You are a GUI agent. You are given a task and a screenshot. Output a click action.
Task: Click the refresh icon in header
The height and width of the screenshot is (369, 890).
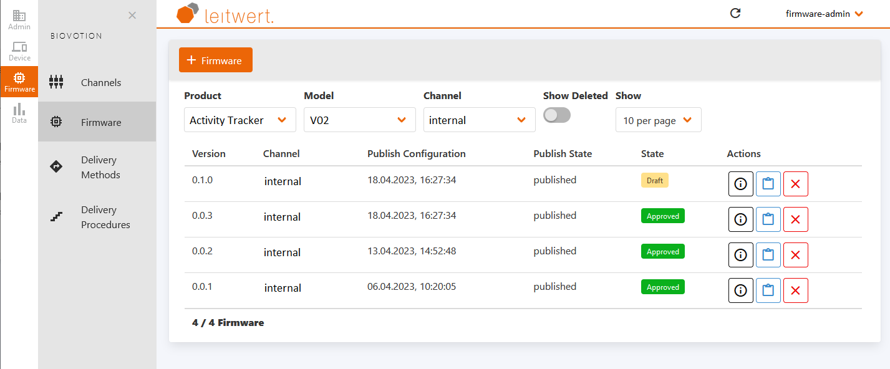tap(735, 13)
